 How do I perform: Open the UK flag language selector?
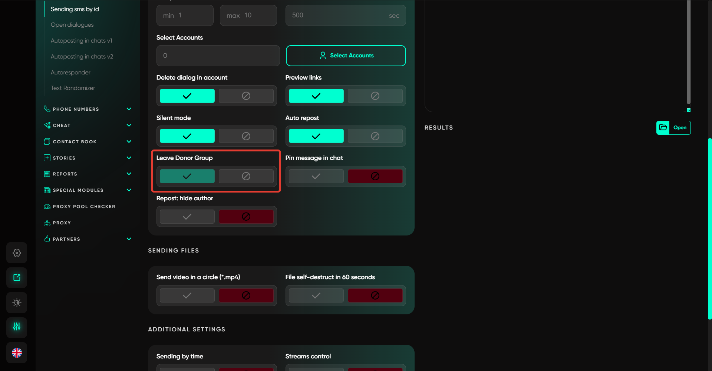[x=17, y=352]
